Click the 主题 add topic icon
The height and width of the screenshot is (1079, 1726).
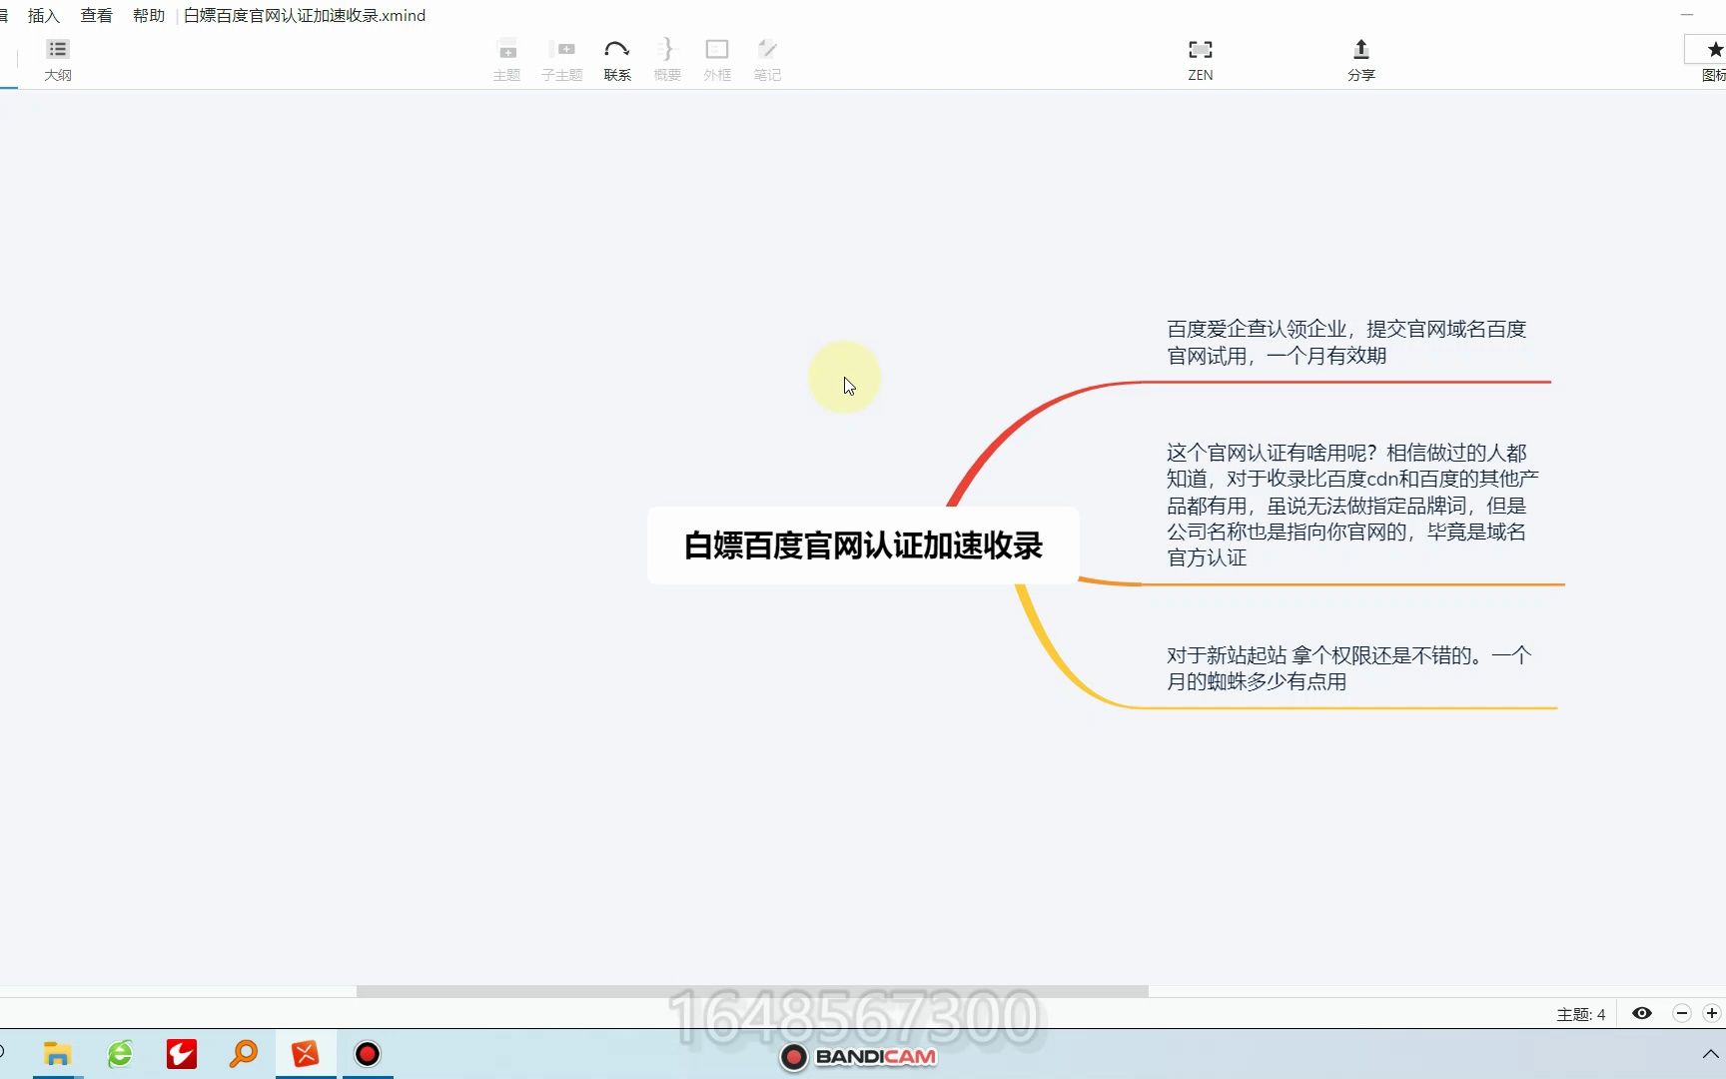click(x=507, y=60)
